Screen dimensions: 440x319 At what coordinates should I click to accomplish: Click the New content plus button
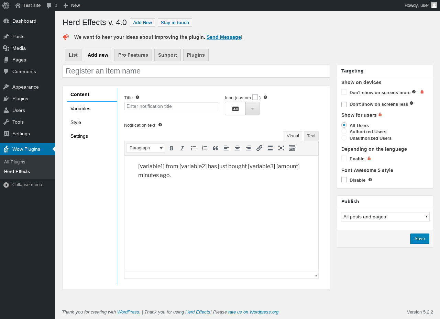pos(71,5)
